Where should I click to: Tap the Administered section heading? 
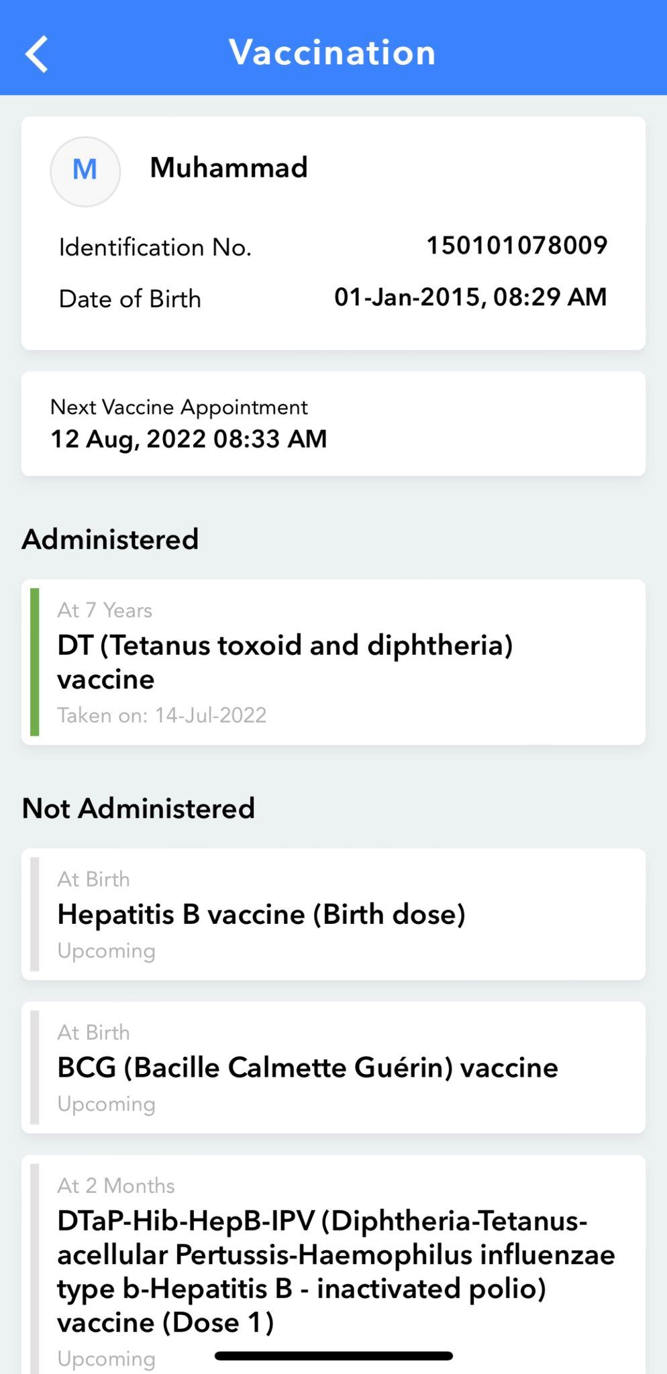point(110,539)
